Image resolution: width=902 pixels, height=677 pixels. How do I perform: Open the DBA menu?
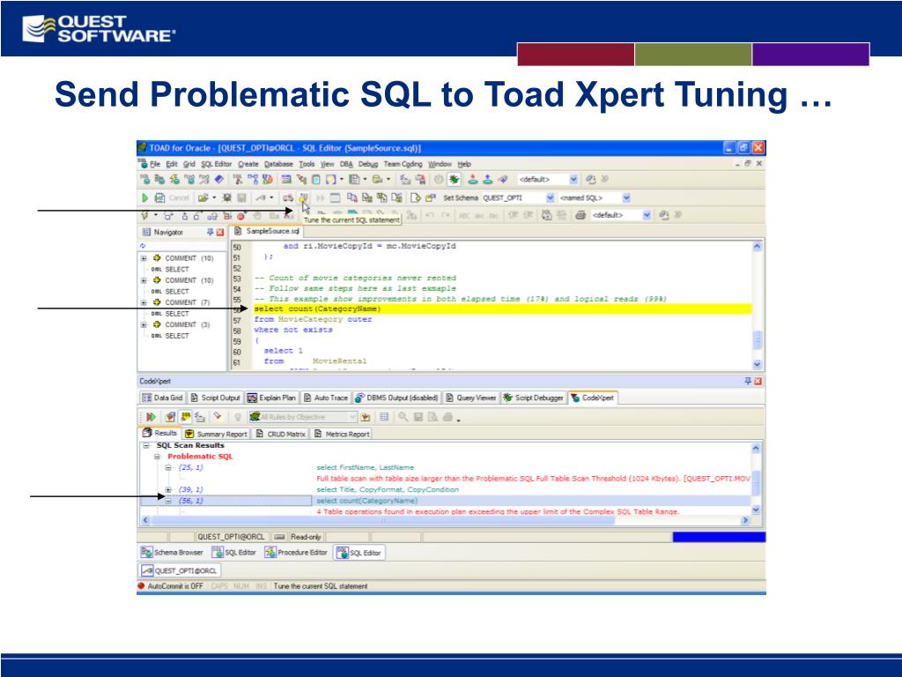[345, 164]
